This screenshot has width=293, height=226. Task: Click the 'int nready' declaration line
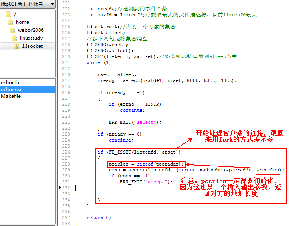tap(127, 9)
